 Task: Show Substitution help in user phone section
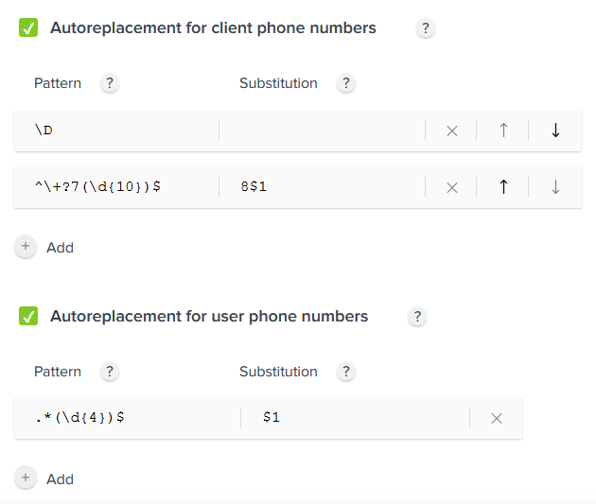346,372
